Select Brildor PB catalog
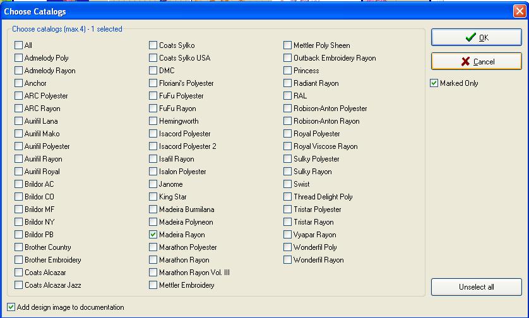This screenshot has height=318, width=529. [18, 234]
